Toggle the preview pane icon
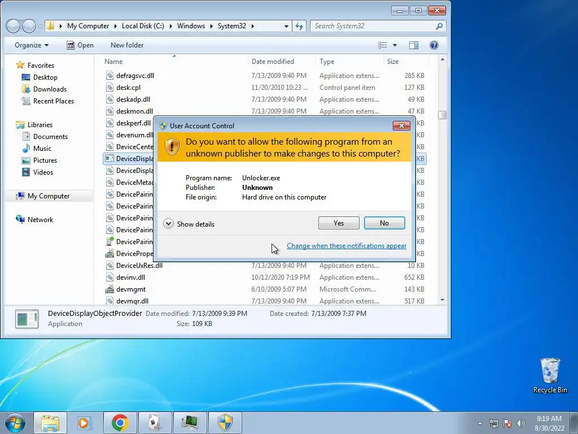Image resolution: width=578 pixels, height=434 pixels. pyautogui.click(x=414, y=45)
